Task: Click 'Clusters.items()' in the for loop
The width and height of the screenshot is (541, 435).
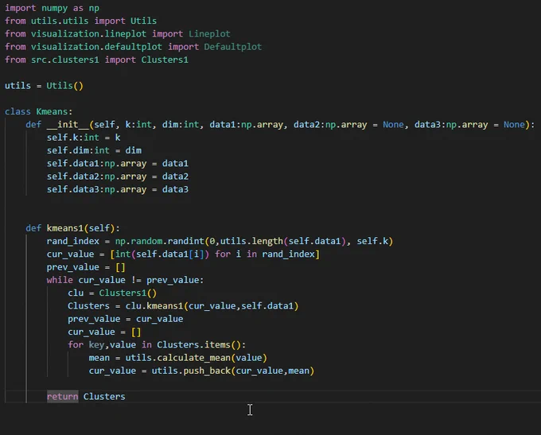Action: (199, 344)
